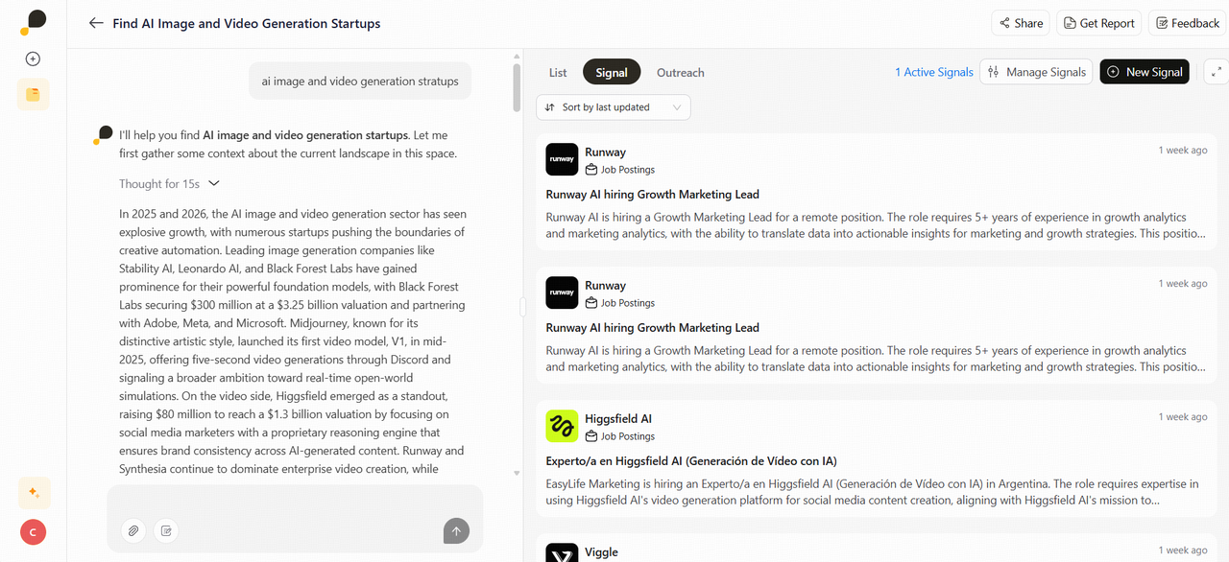Open the user avatar 'C' menu
The image size is (1229, 562).
pos(33,532)
